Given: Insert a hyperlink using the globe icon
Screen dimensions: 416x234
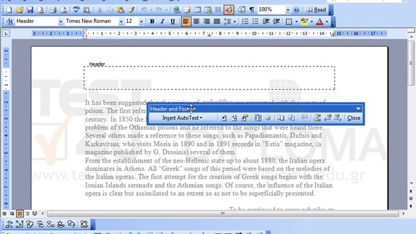Looking at the screenshot, I should [x=176, y=10].
